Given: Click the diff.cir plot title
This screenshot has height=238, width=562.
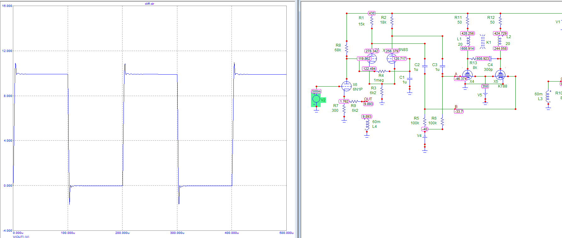Looking at the screenshot, I should tap(150, 4).
